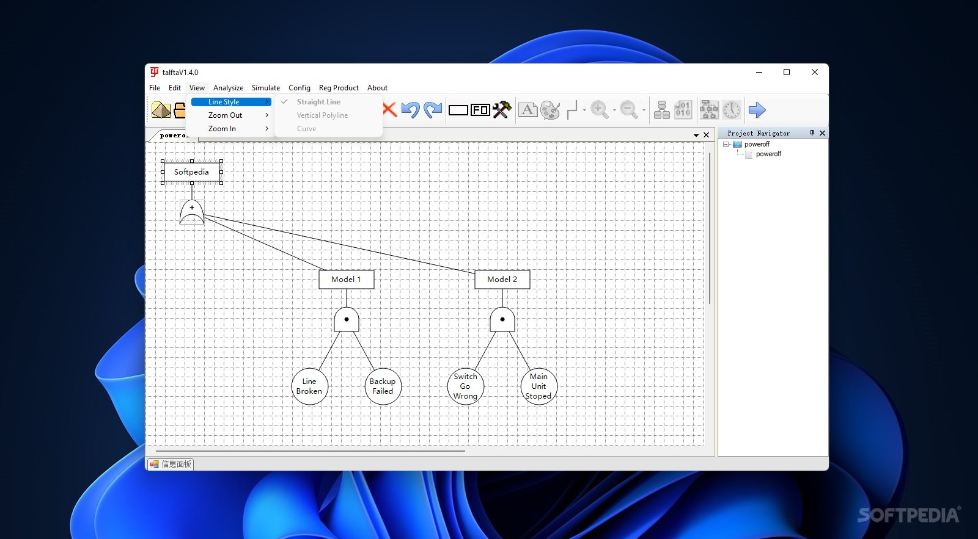Select the Softpedia top event box

(x=191, y=172)
